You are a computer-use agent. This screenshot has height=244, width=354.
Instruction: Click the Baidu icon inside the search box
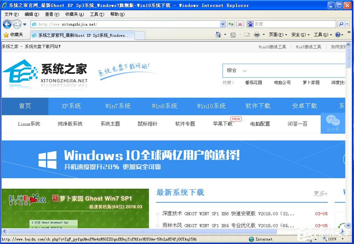click(250, 24)
